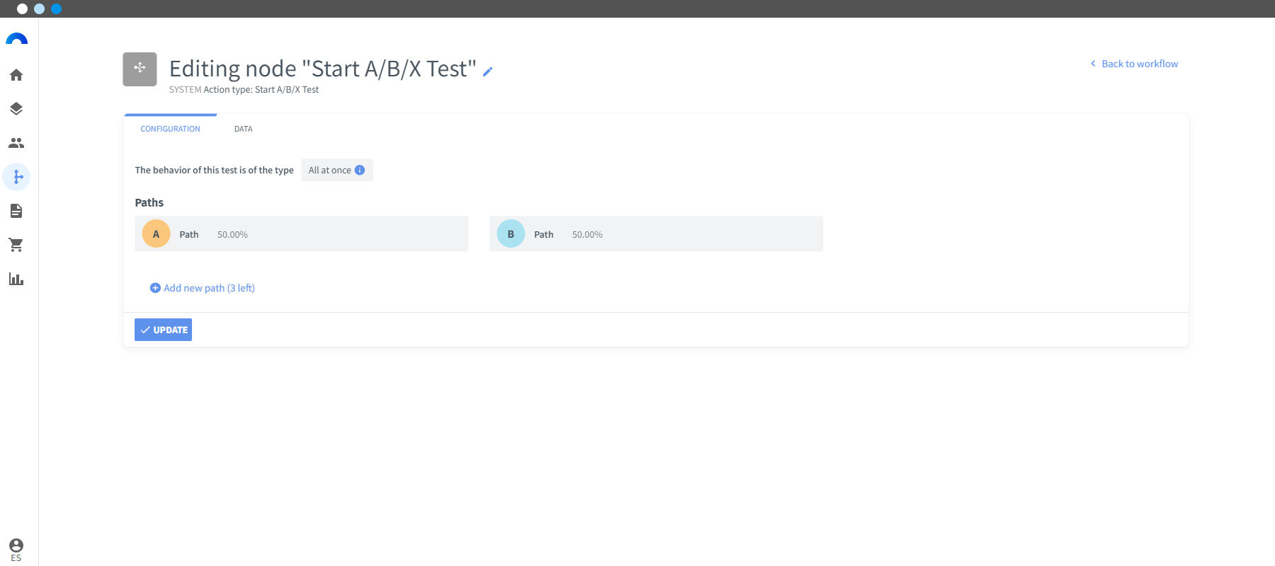Image resolution: width=1275 pixels, height=566 pixels.
Task: Edit node name with pencil icon
Action: click(487, 71)
